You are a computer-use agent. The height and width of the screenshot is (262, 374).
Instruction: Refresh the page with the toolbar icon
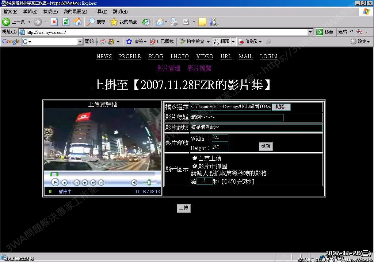[66, 22]
